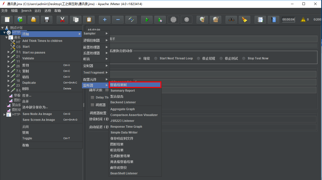Open the Templates toolbar icon

pos(20,20)
